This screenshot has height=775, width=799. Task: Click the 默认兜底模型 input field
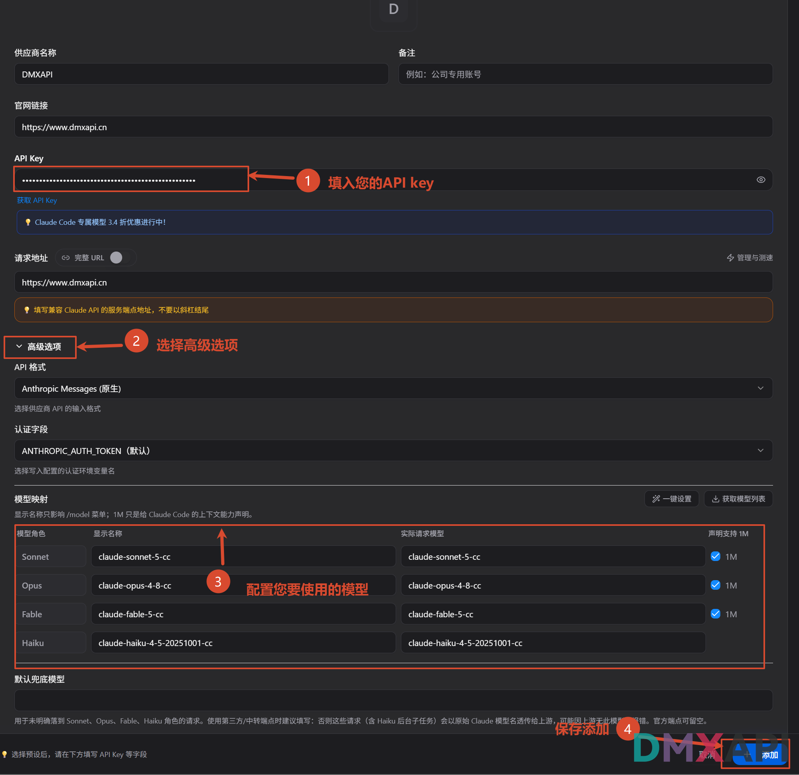[393, 700]
